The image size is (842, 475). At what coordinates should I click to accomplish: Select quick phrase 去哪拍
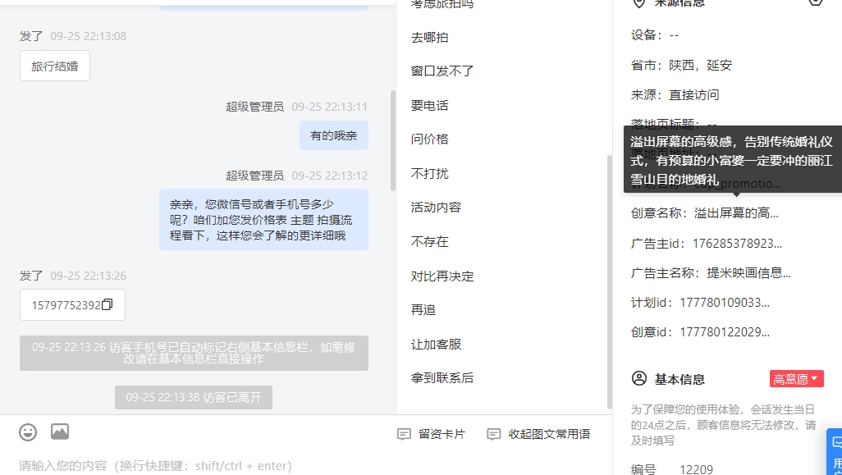click(429, 37)
